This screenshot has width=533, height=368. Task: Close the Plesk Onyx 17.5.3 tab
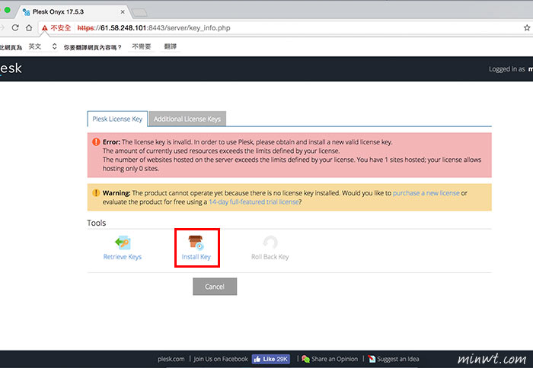point(123,12)
